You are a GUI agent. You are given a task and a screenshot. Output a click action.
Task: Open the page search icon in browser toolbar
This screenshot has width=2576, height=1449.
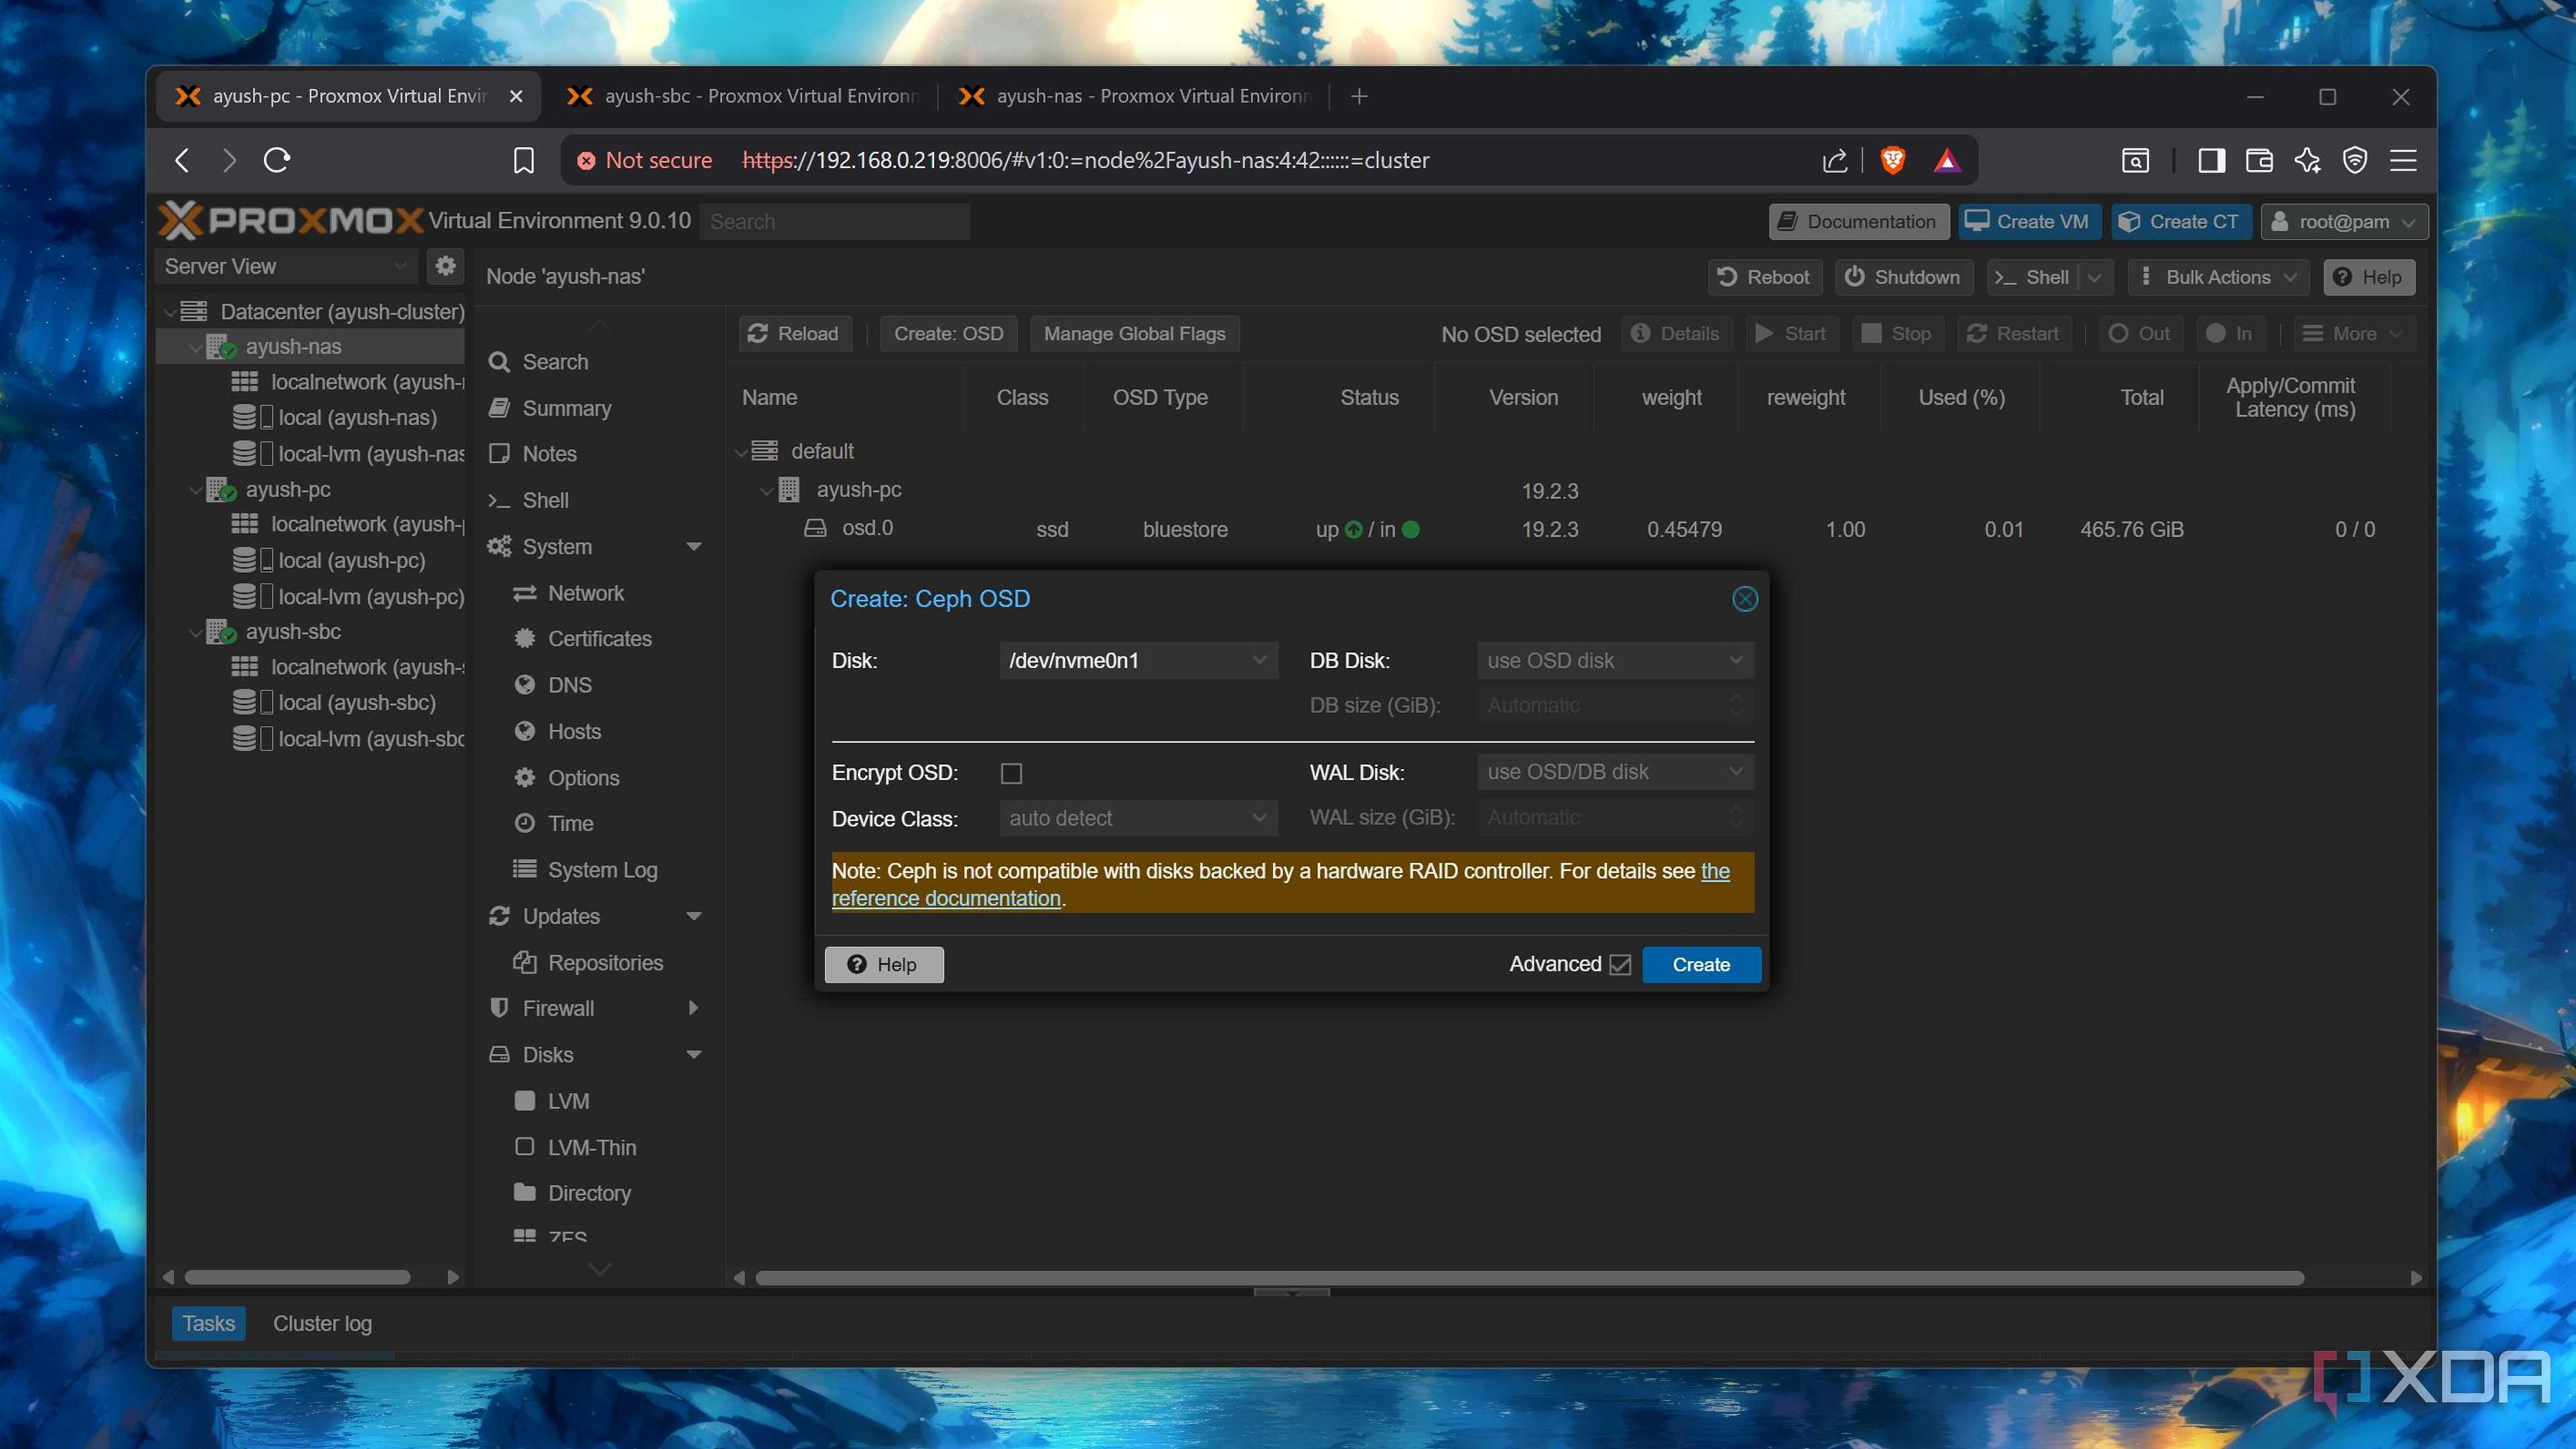click(x=2135, y=160)
